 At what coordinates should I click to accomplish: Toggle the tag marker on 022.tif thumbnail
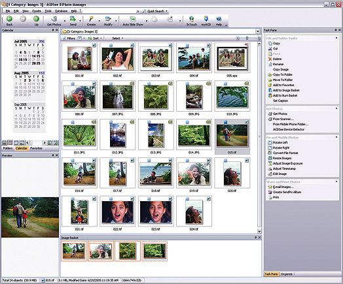(111, 198)
